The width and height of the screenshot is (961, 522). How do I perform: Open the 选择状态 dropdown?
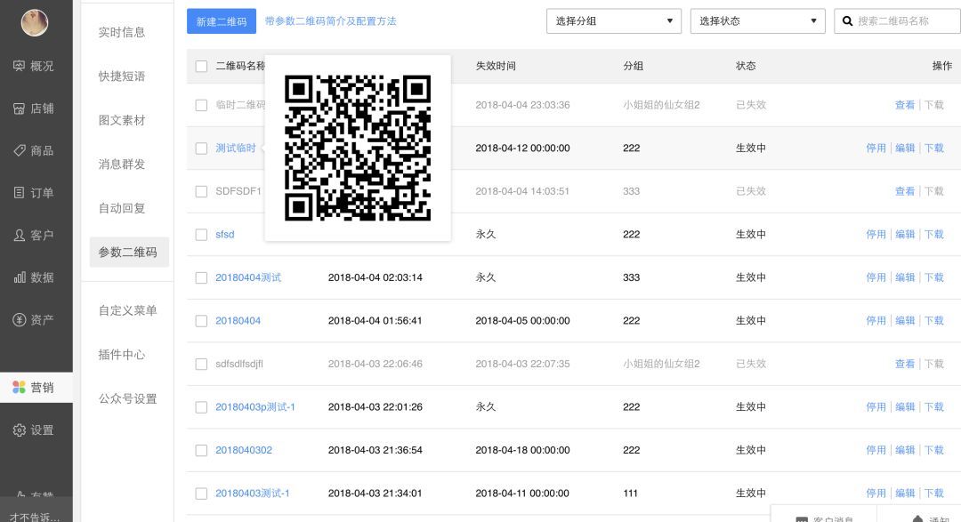pyautogui.click(x=757, y=21)
